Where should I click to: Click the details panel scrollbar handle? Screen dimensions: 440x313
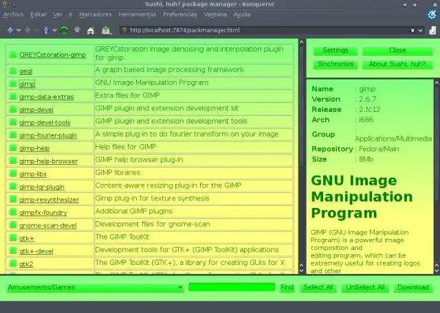tap(437, 143)
